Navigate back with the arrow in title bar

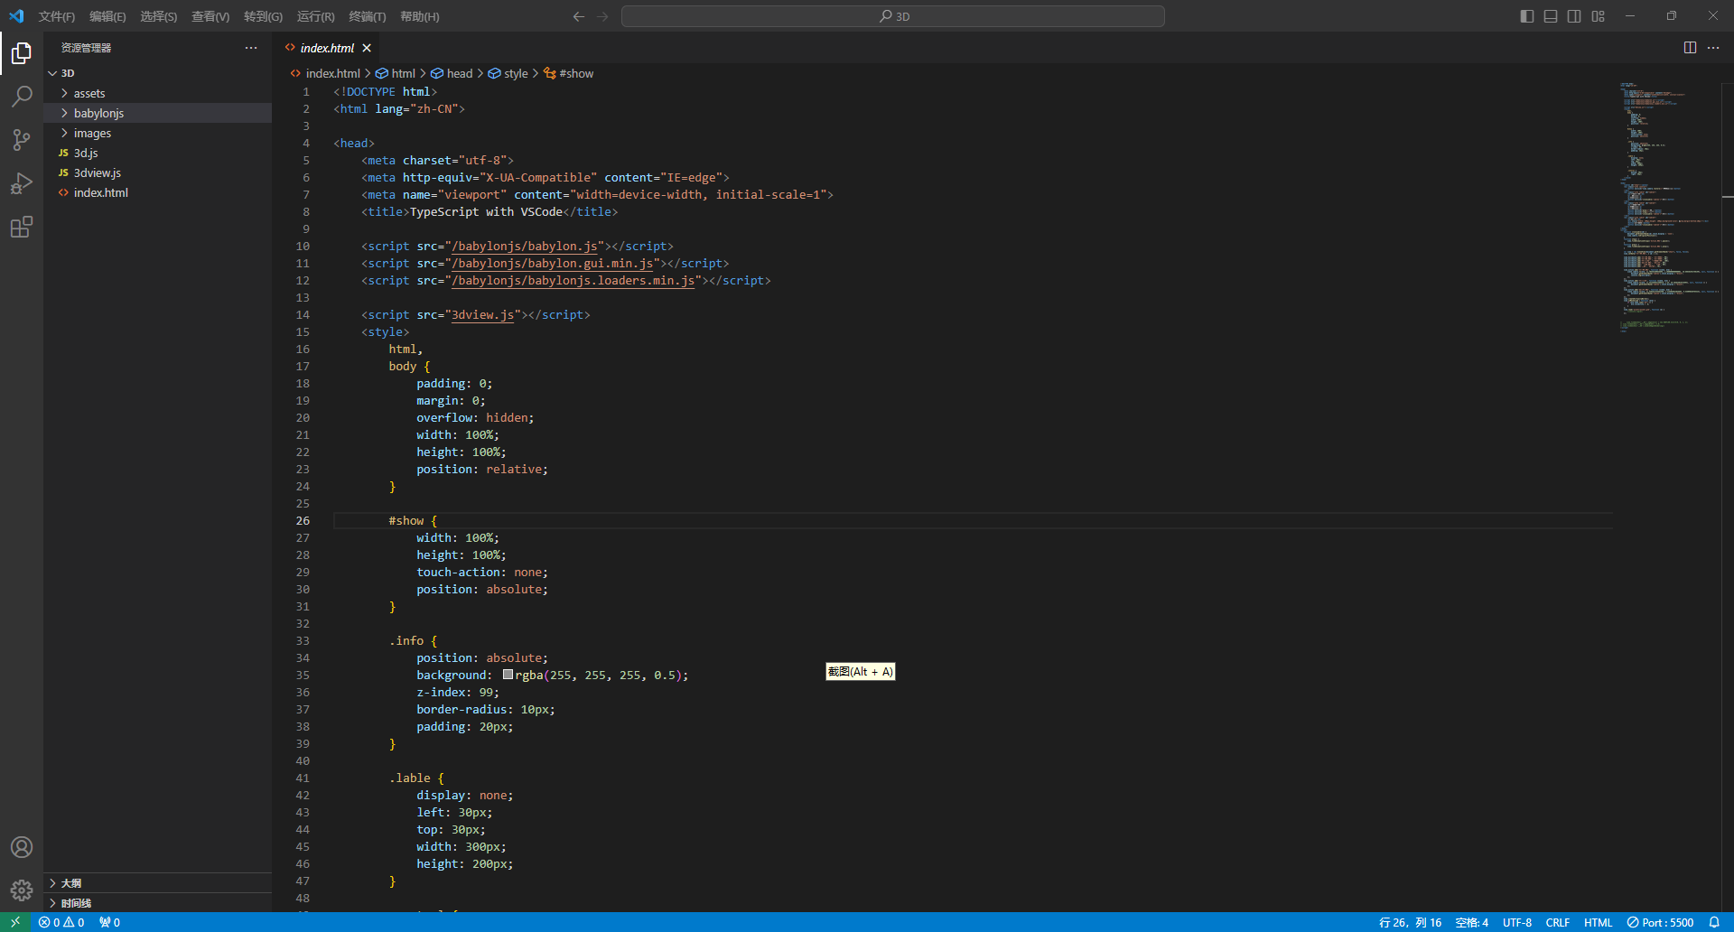point(579,16)
